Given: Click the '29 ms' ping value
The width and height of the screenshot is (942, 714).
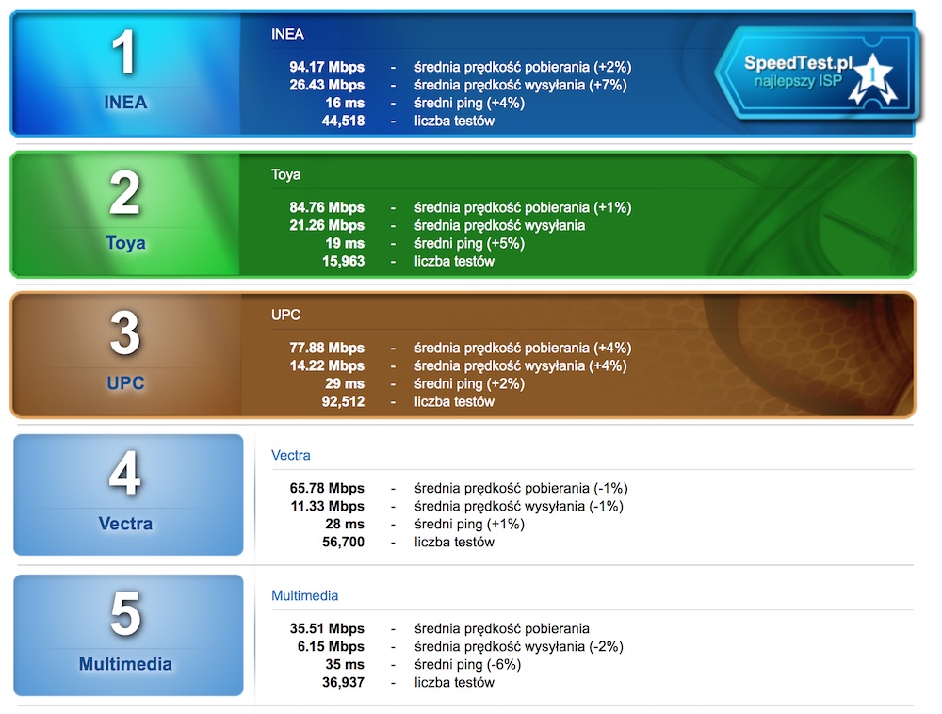Looking at the screenshot, I should (345, 383).
